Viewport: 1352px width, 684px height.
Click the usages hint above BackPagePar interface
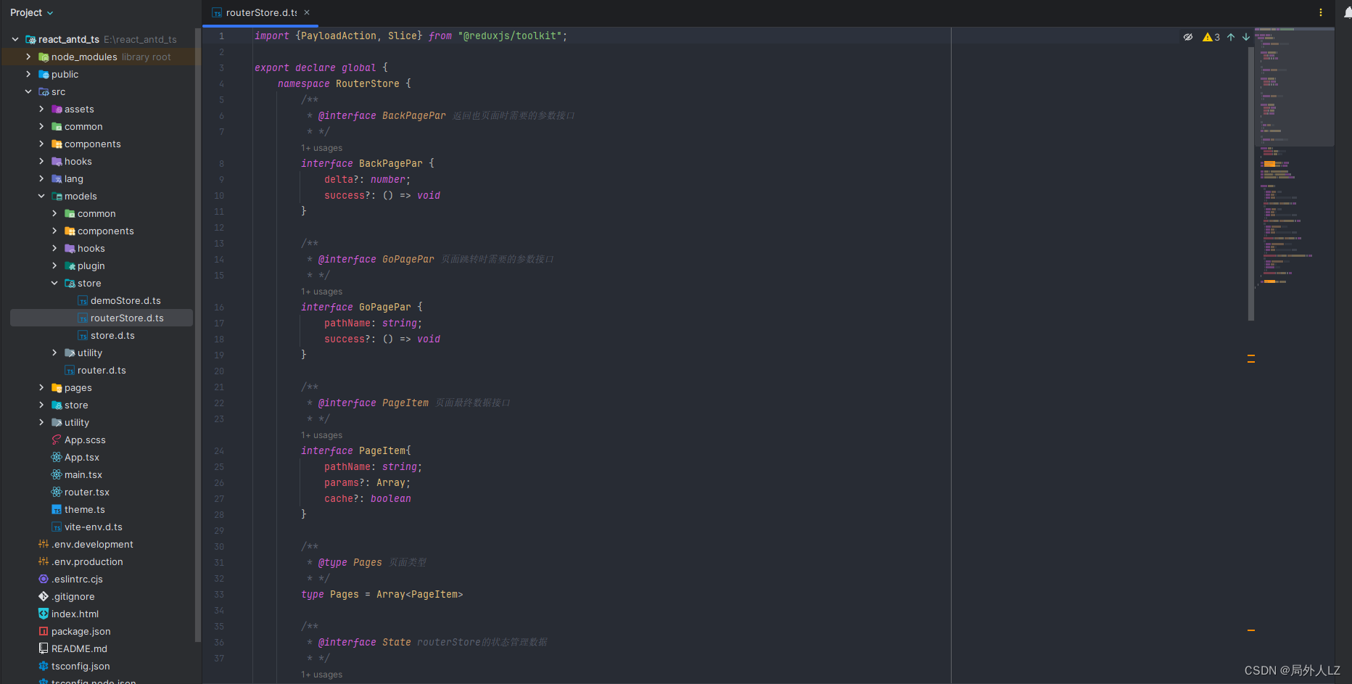[321, 148]
